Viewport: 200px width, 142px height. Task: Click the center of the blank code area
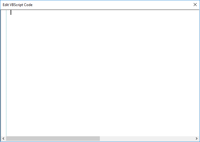[103, 73]
